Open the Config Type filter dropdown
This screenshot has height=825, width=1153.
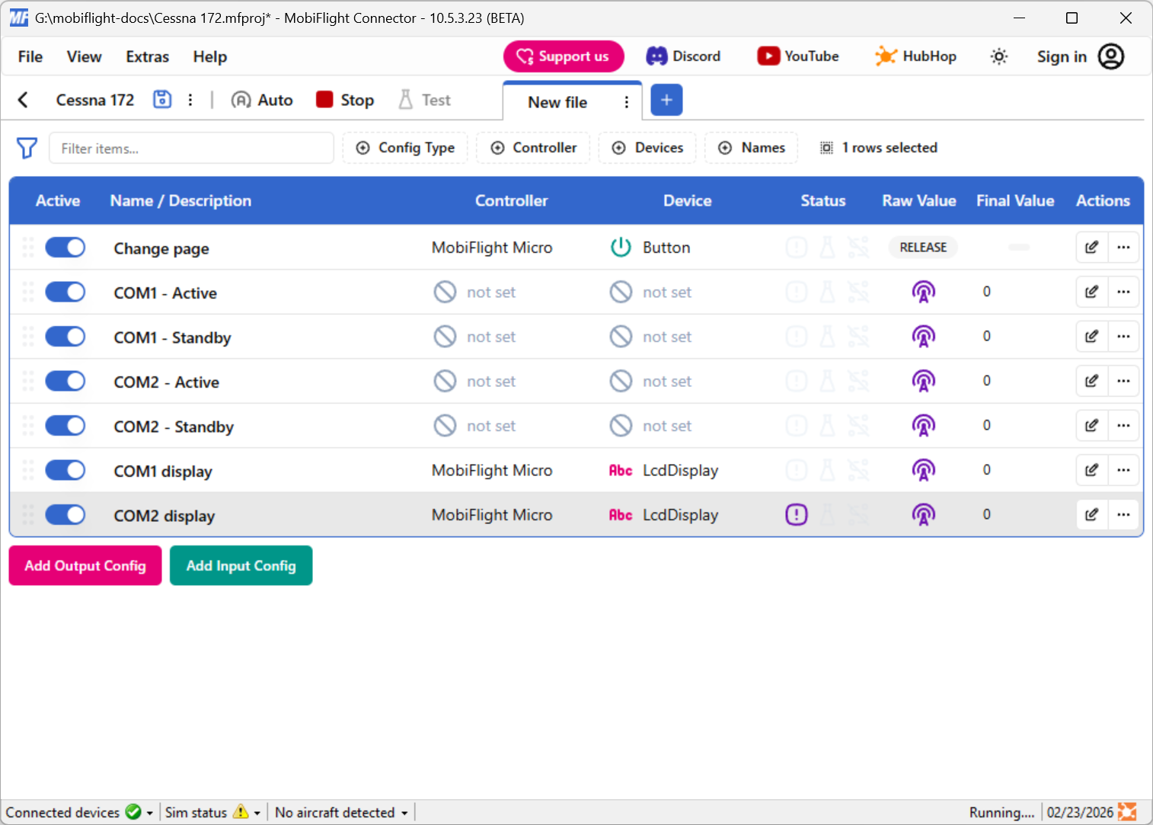[405, 148]
